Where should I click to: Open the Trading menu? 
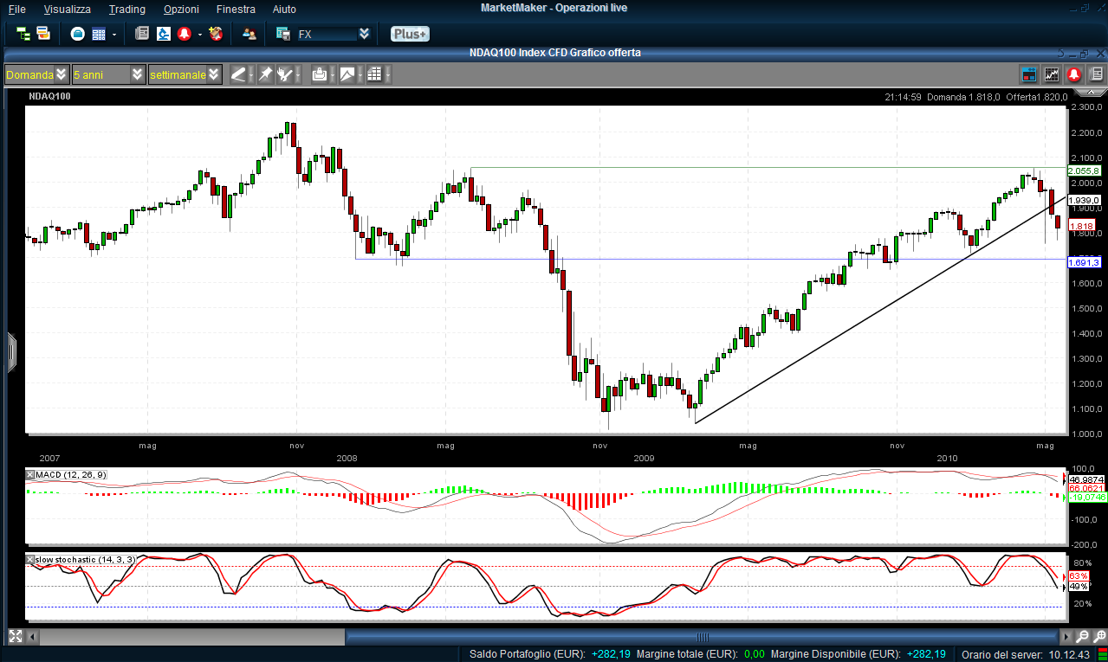pos(126,9)
